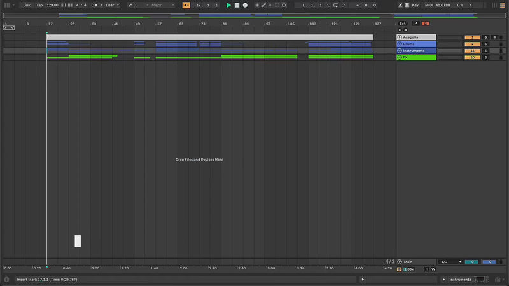Open the 1 Bar quantization dropdown

[x=111, y=5]
